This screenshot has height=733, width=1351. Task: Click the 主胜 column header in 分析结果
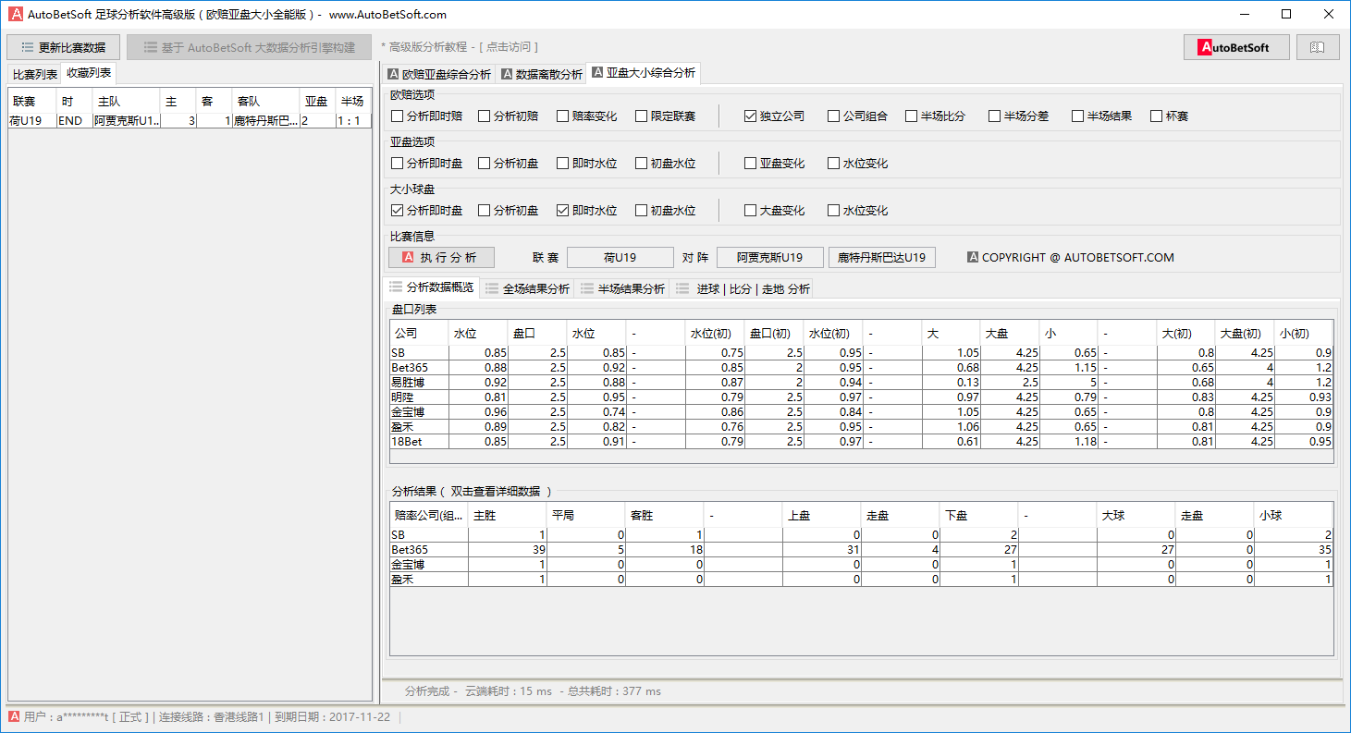click(508, 515)
